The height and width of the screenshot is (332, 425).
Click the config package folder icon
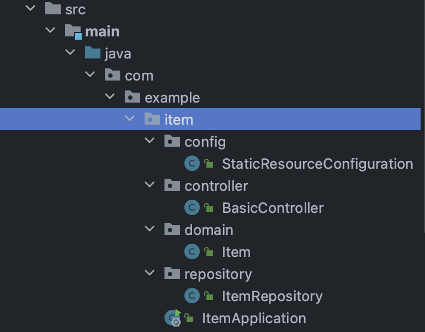coord(172,141)
